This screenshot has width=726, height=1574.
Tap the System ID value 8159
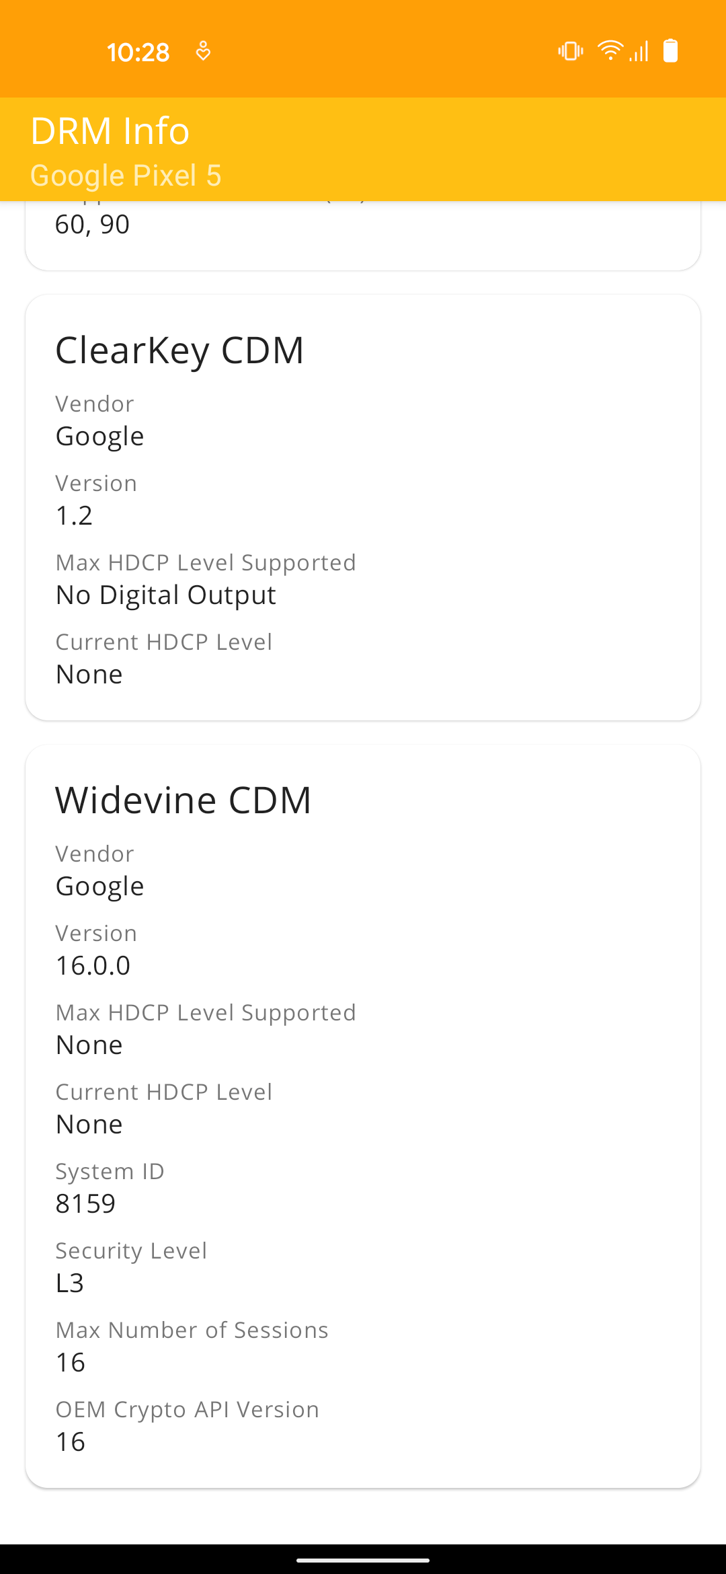(85, 1203)
